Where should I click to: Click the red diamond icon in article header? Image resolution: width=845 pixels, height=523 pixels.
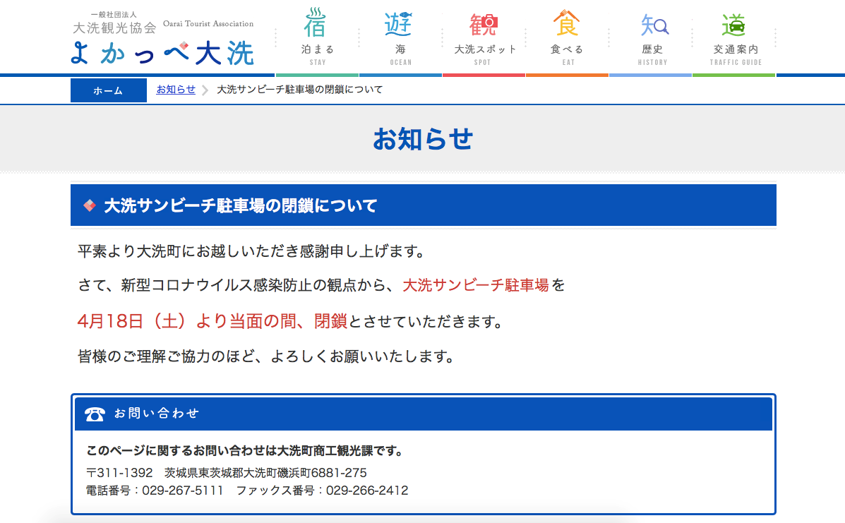pyautogui.click(x=90, y=205)
